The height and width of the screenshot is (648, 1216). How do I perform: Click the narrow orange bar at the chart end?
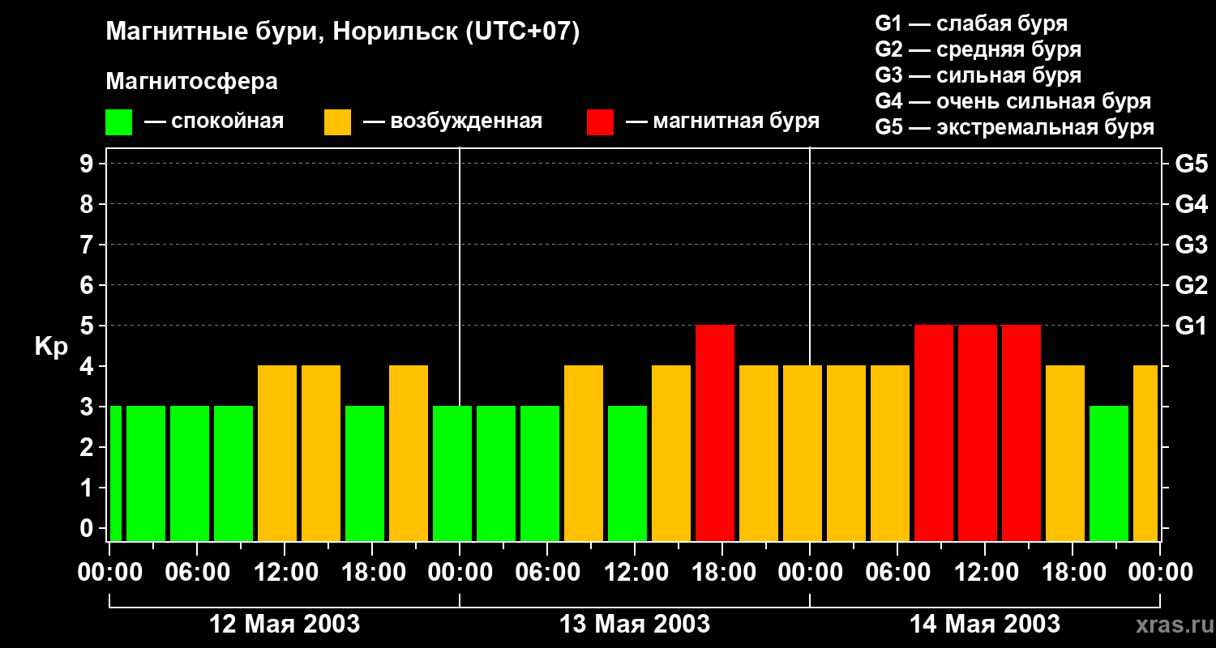tap(1145, 453)
